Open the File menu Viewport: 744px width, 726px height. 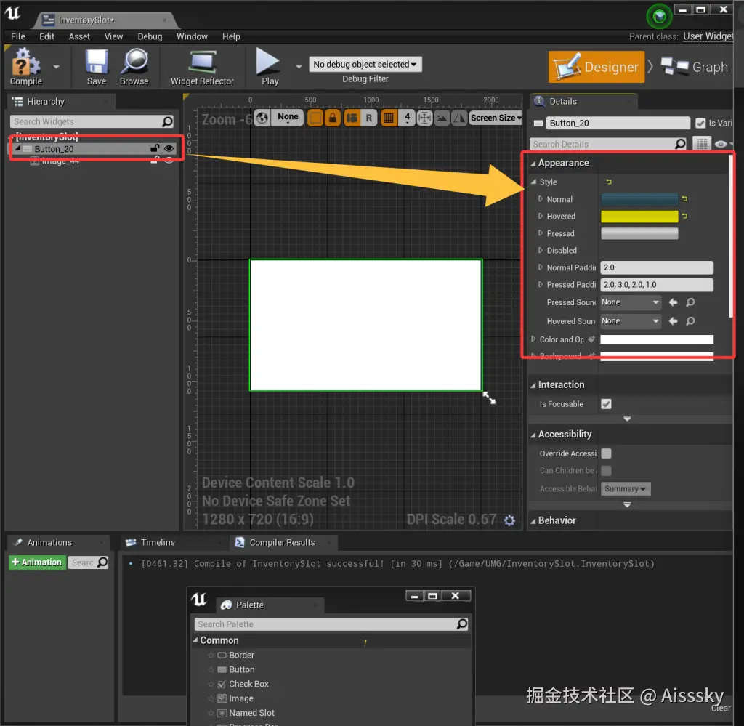pyautogui.click(x=18, y=36)
